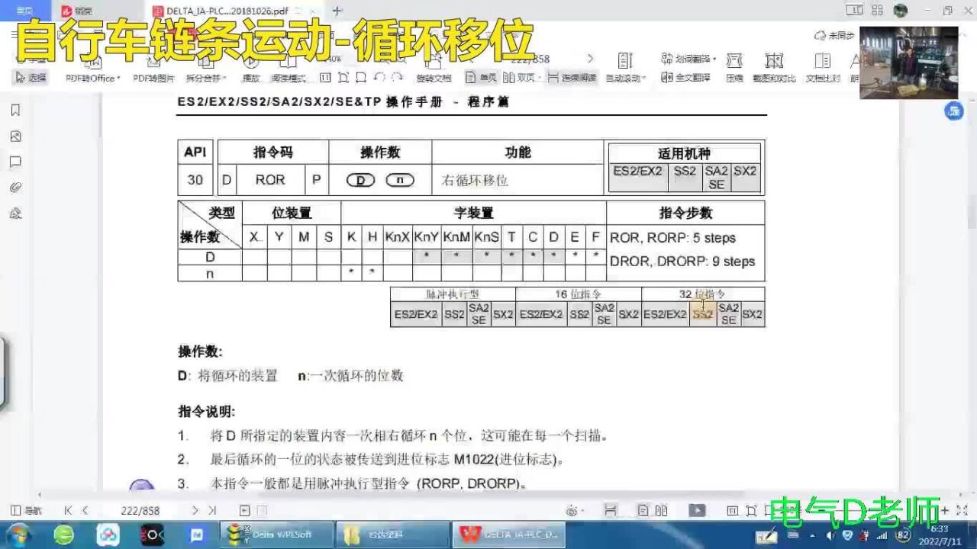Image resolution: width=977 pixels, height=549 pixels.
Task: Open the signature panel in left sidebar
Action: [15, 213]
